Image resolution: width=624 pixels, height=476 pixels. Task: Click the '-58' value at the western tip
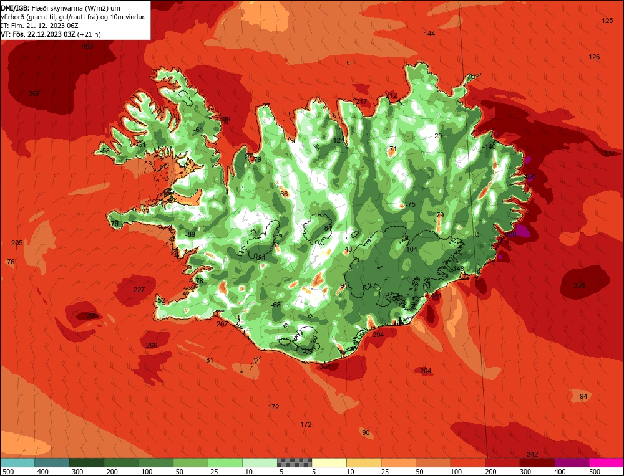point(105,151)
